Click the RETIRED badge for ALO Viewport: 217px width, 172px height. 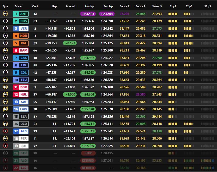pyautogui.click(x=88, y=160)
